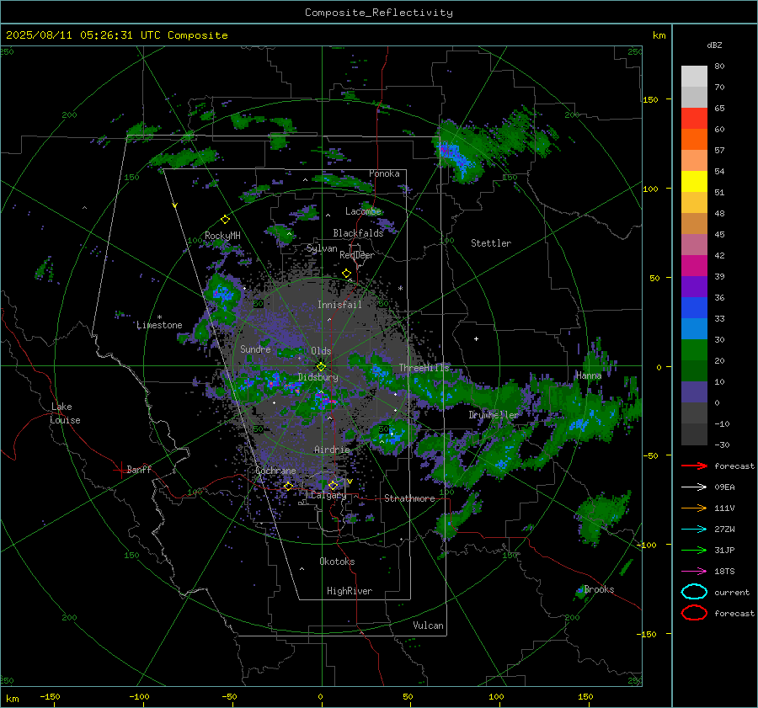Screen dimensions: 758x708
Task: Click the Vulcan city label
Action: [429, 625]
